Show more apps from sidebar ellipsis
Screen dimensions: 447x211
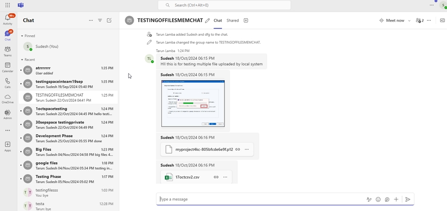[x=8, y=130]
